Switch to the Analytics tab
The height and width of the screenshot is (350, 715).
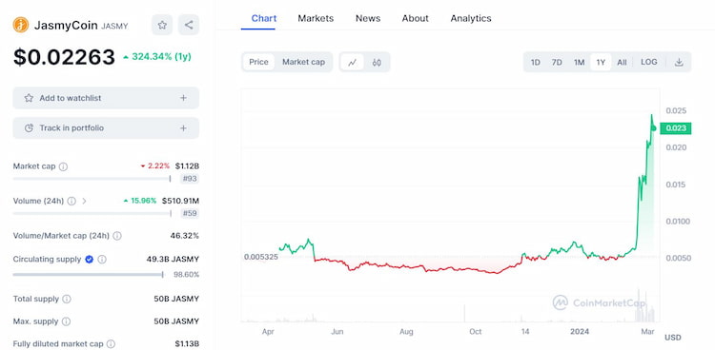tap(471, 18)
